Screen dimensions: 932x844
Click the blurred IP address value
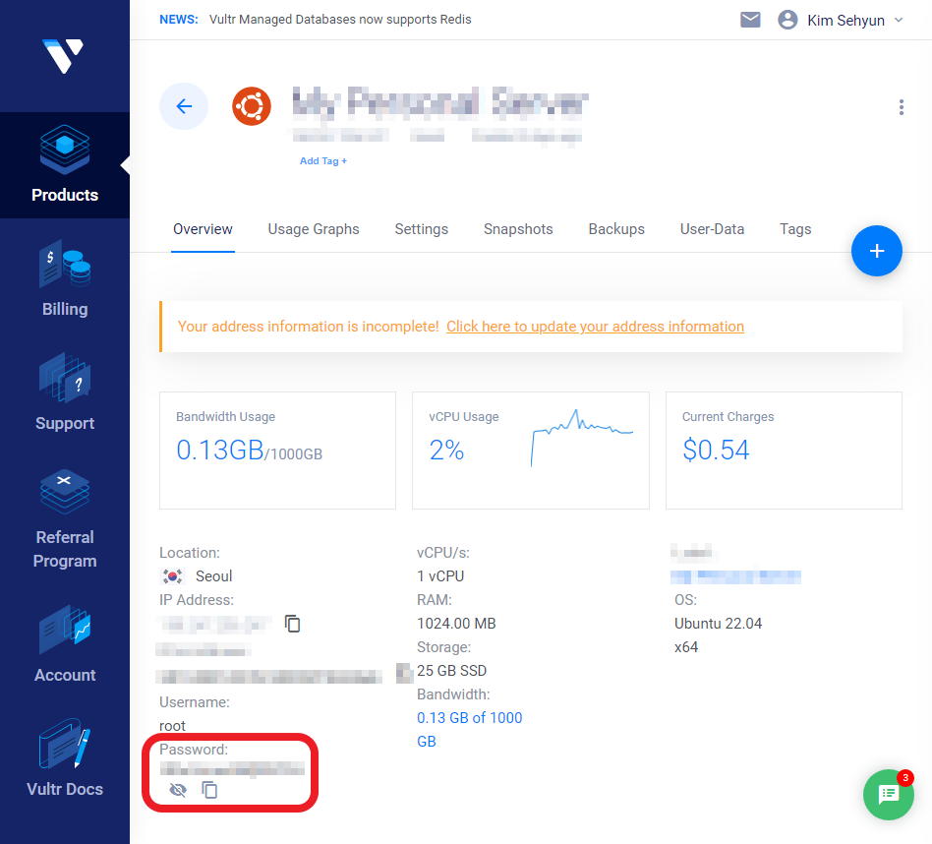(x=216, y=624)
